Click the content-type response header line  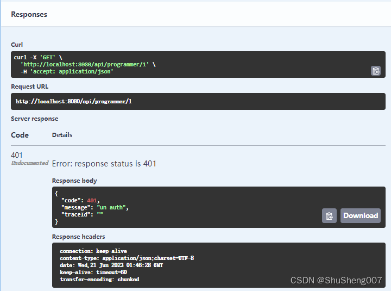[x=127, y=258]
